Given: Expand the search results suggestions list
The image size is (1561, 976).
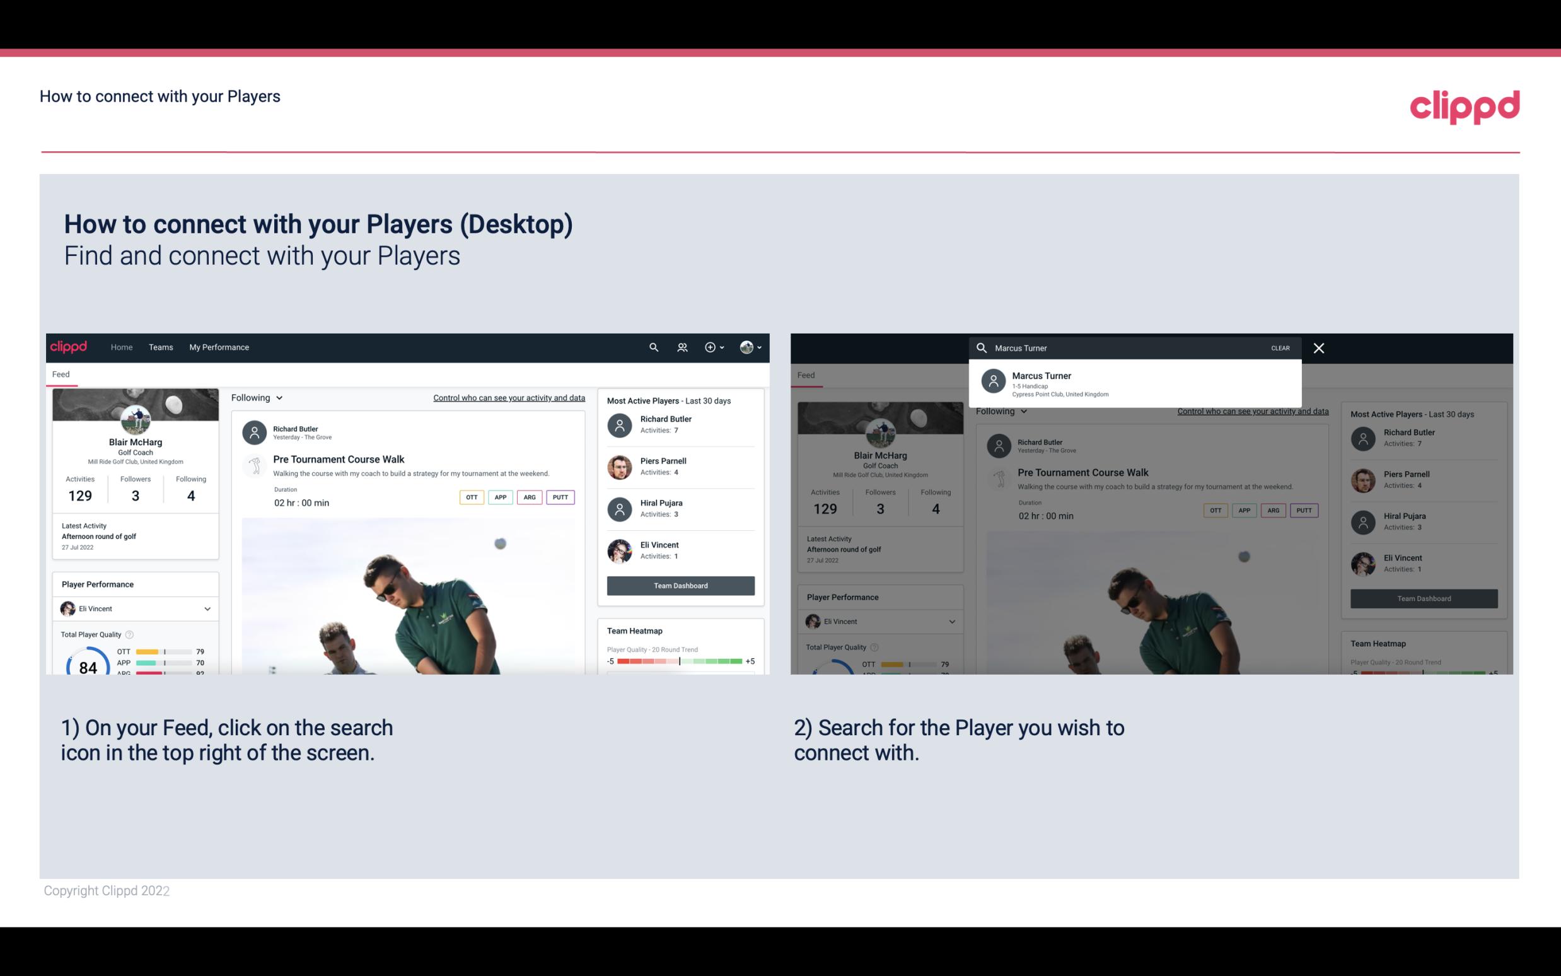Looking at the screenshot, I should 1136,383.
